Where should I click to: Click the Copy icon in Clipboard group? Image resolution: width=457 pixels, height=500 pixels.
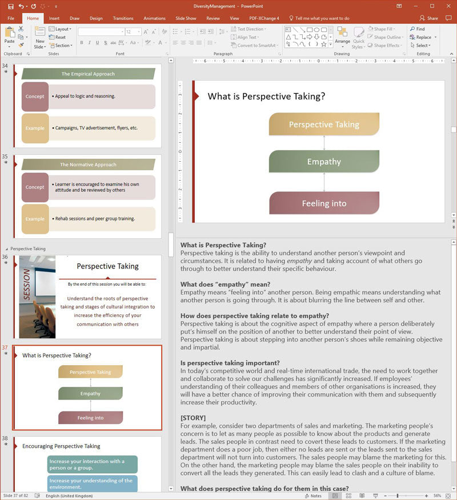click(x=21, y=37)
